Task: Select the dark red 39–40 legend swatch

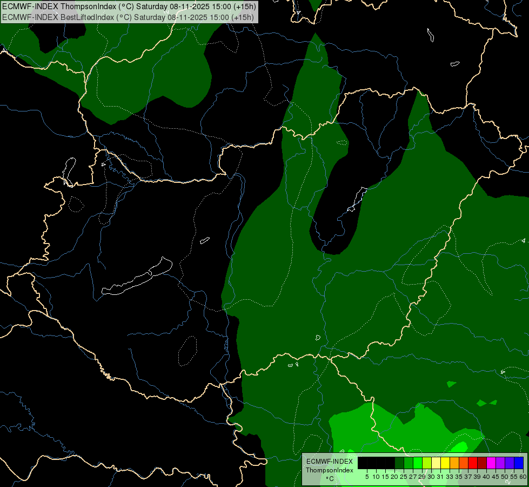Action: [482, 463]
